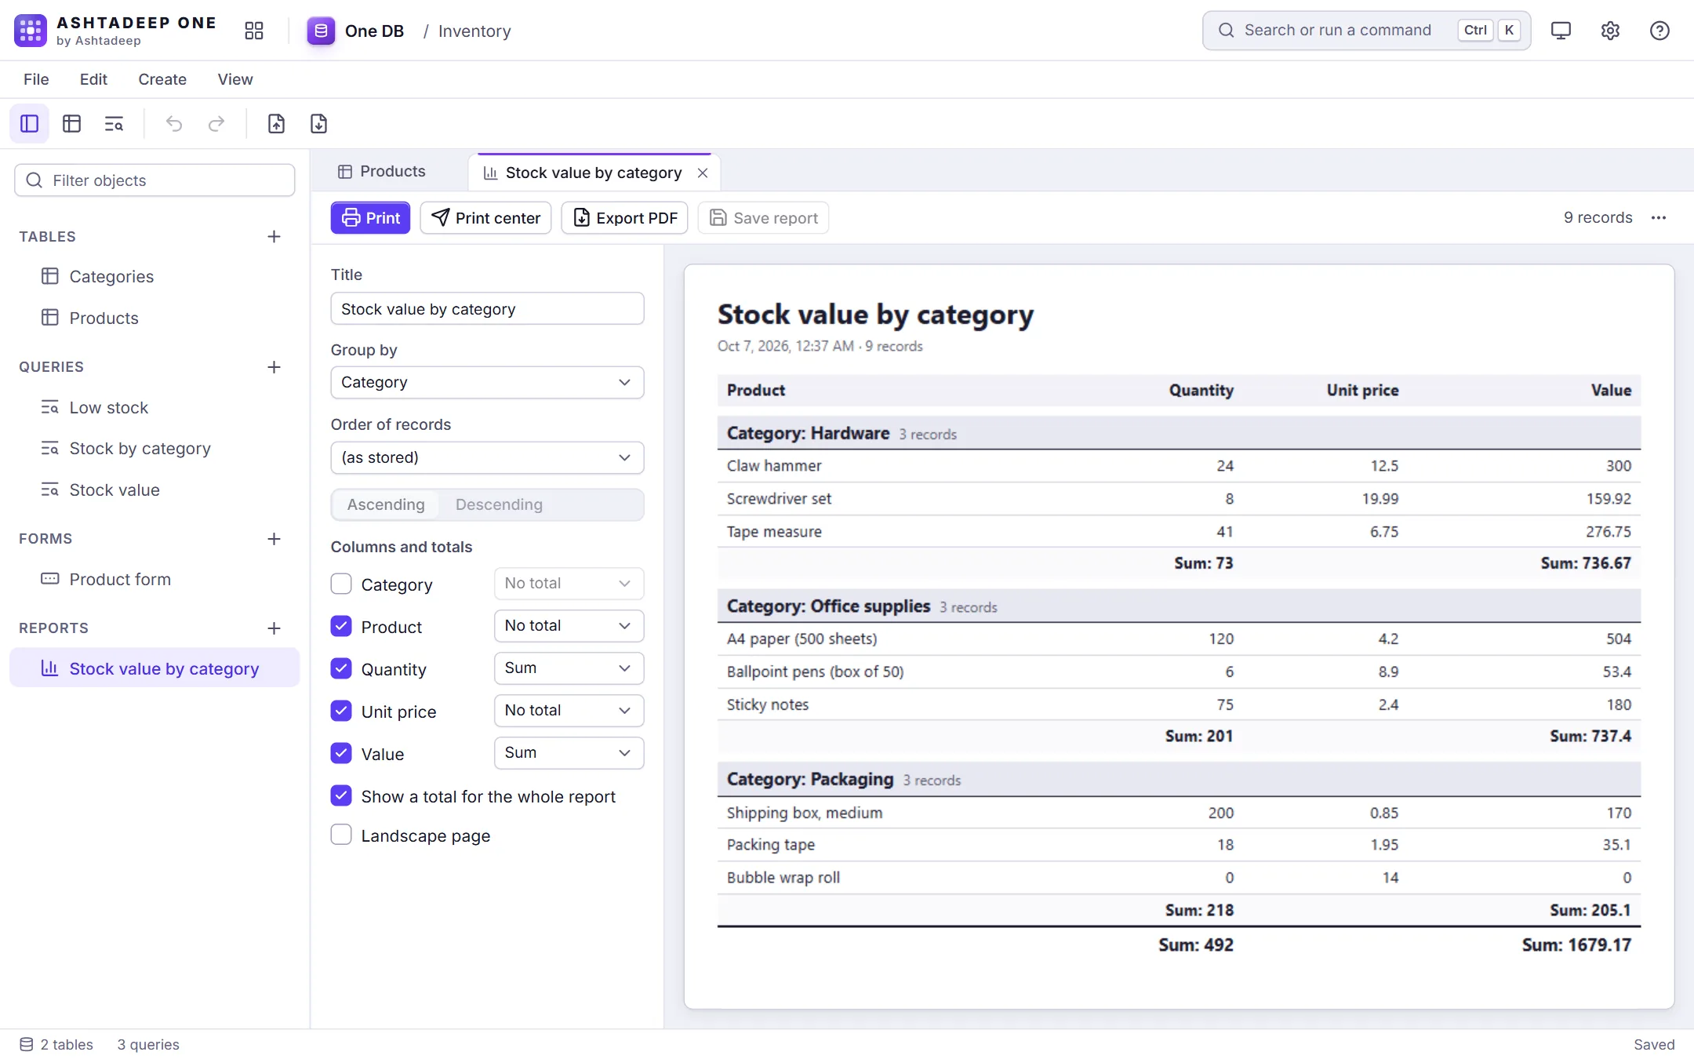
Task: Open the help question mark icon
Action: coord(1659,31)
